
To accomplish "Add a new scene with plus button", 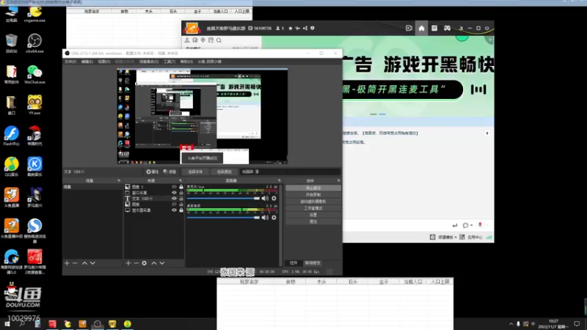I will coord(67,263).
